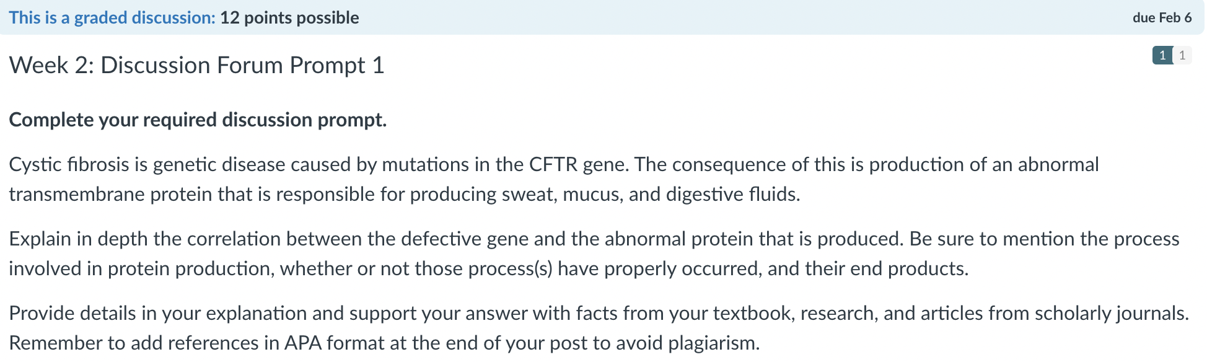
Task: Click the dark unread replies badge
Action: pos(1162,55)
